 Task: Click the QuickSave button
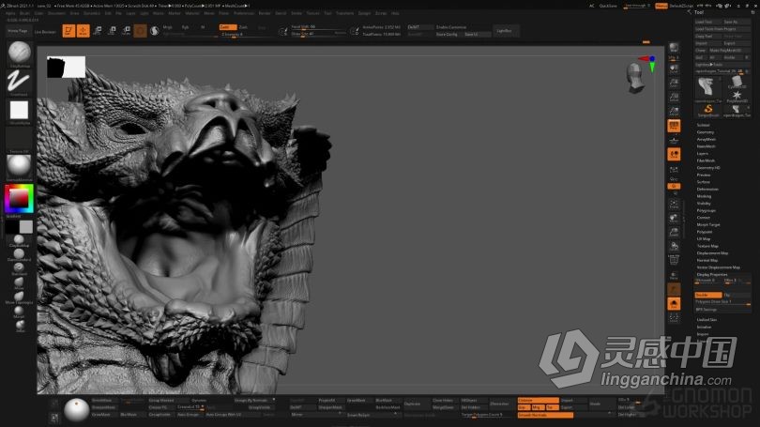coord(608,6)
